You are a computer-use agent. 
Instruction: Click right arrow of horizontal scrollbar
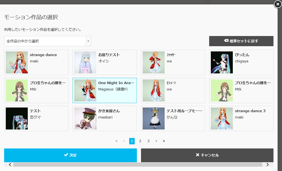267,165
